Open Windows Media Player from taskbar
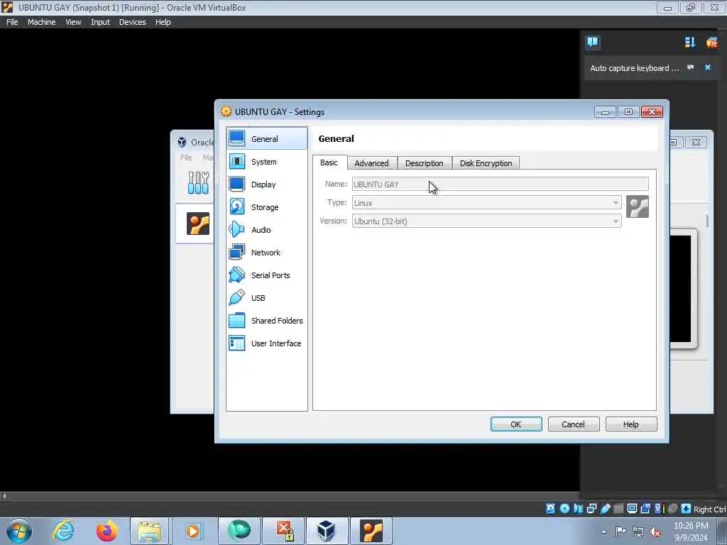The height and width of the screenshot is (545, 727). pos(193,531)
